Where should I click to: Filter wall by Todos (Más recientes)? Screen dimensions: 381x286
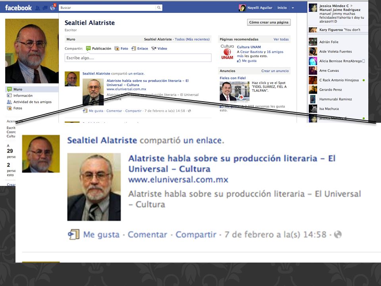coord(192,39)
